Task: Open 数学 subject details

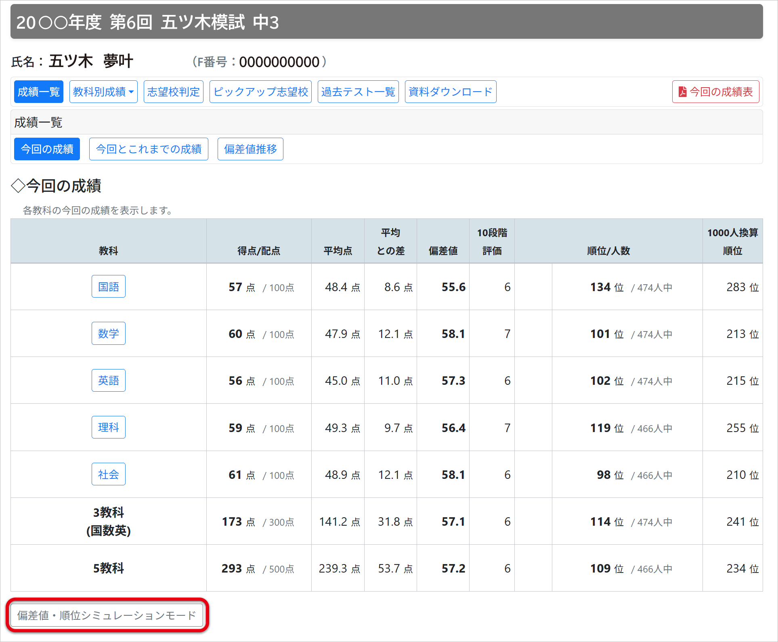Action: (108, 334)
